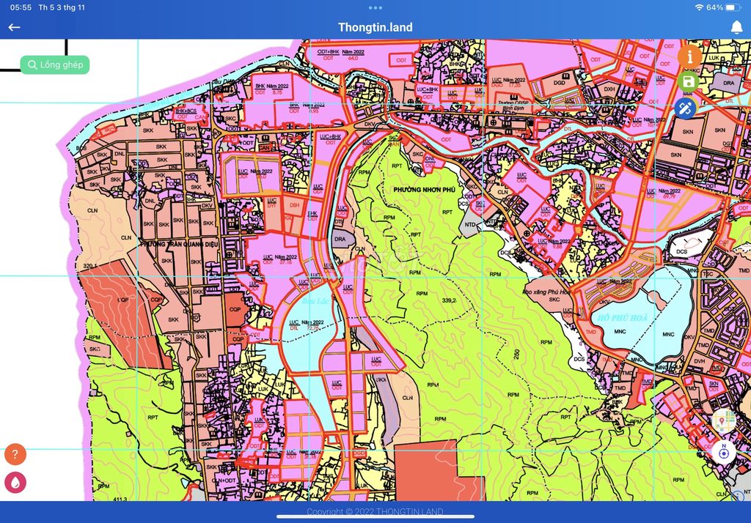
Task: Tap the 411.3 elevation label
Action: click(120, 499)
